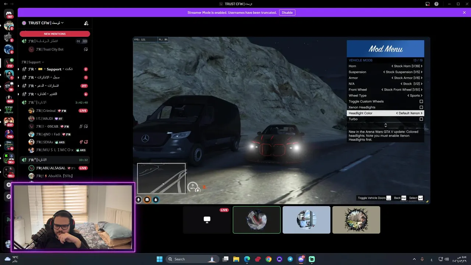Open the voice channel with timer 33:32

coord(54,160)
